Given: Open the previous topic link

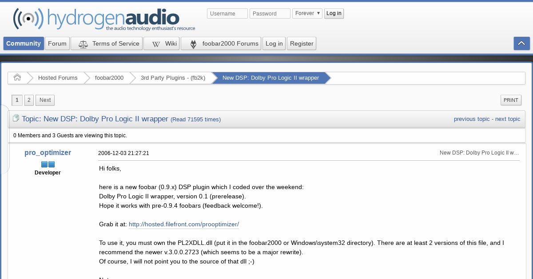Looking at the screenshot, I should click(472, 119).
